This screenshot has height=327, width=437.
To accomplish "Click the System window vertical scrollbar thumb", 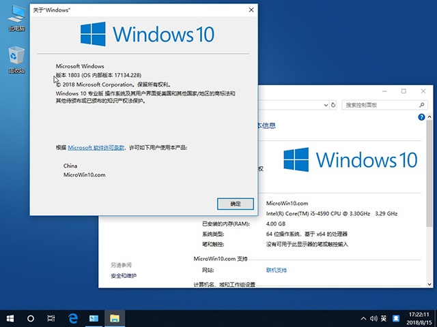I will pyautogui.click(x=429, y=174).
